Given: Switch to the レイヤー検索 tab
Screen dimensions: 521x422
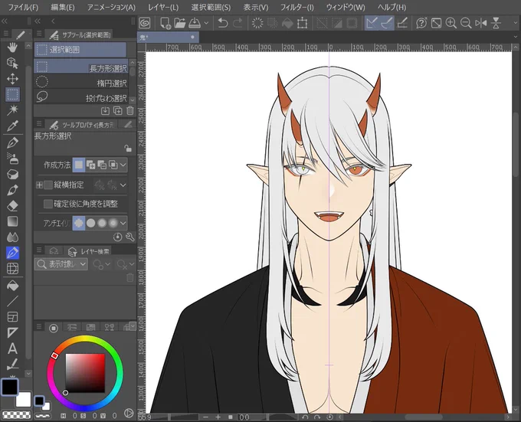Looking at the screenshot, I should (x=89, y=251).
